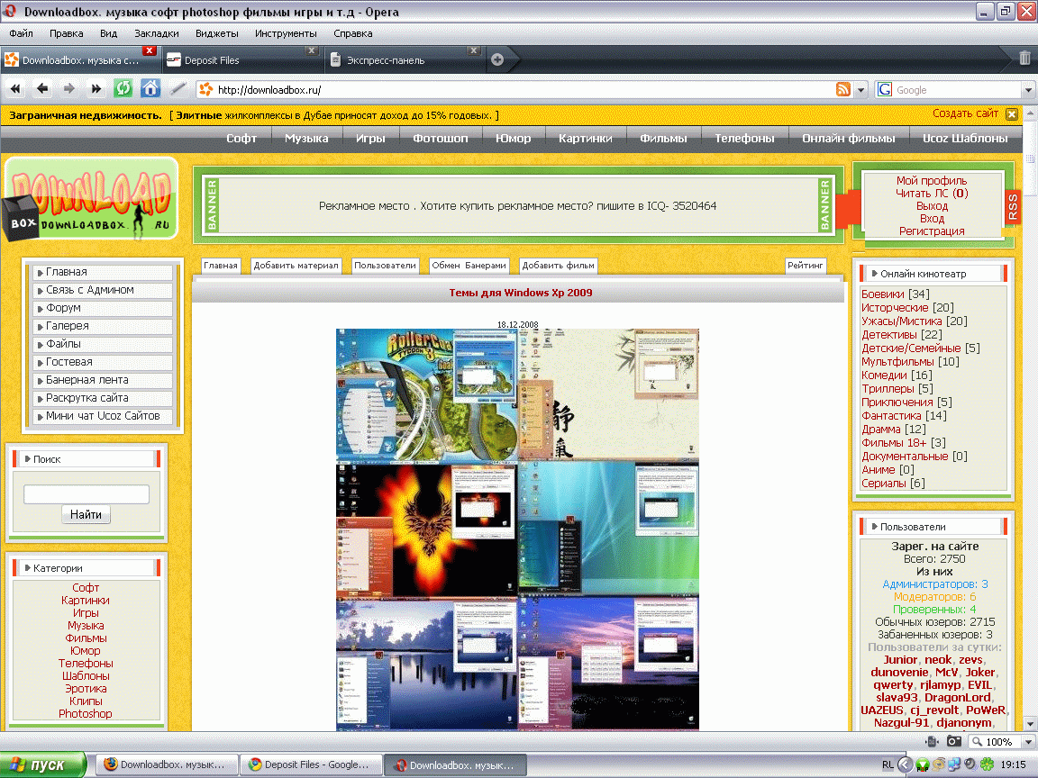Open the 100% zoom level dropdown

click(x=1028, y=742)
